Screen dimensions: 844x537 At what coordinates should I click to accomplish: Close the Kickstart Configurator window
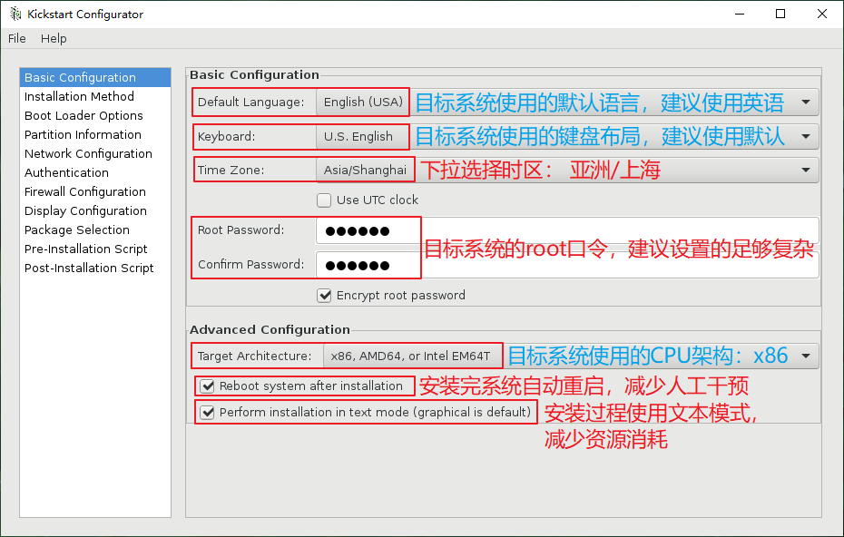tap(822, 14)
